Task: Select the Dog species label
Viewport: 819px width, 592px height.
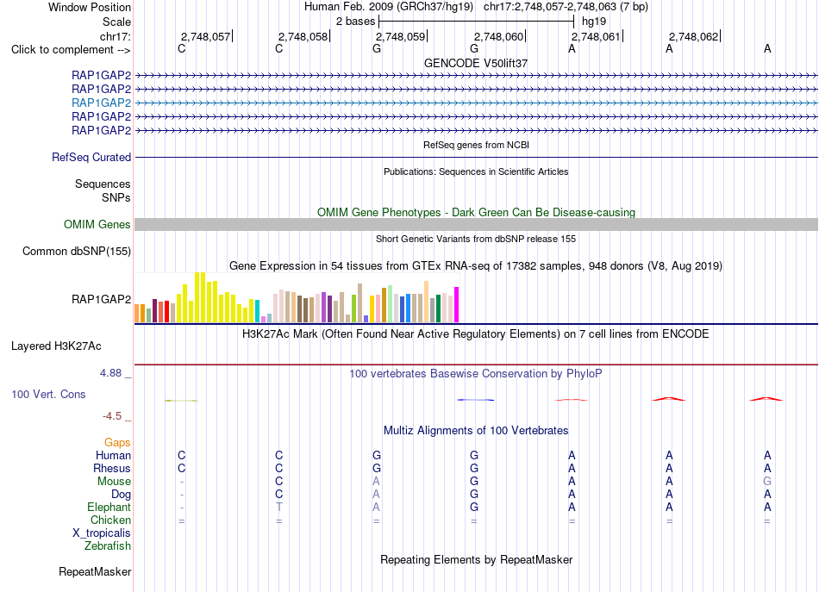Action: pyautogui.click(x=121, y=495)
